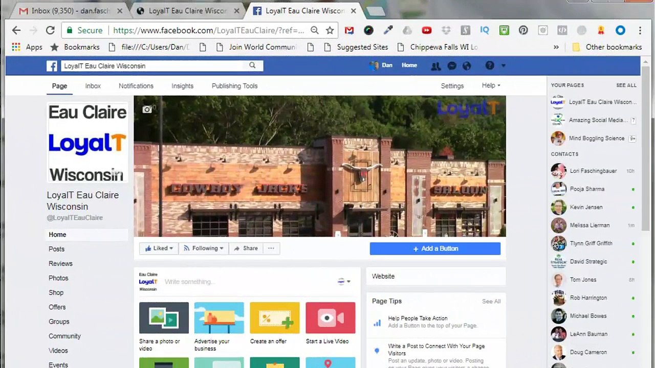Open Facebook friend requests icon
The height and width of the screenshot is (368, 655).
click(435, 66)
